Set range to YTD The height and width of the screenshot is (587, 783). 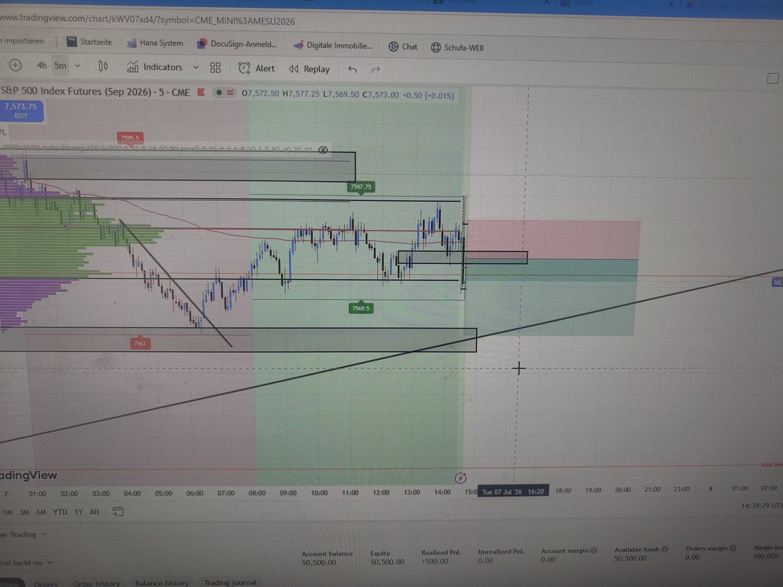[x=60, y=512]
